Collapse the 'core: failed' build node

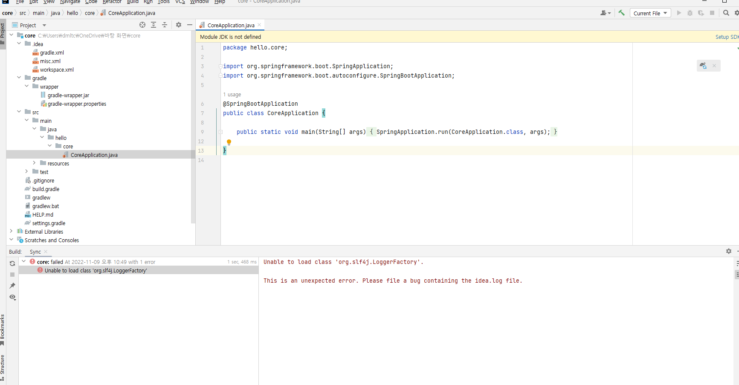24,262
